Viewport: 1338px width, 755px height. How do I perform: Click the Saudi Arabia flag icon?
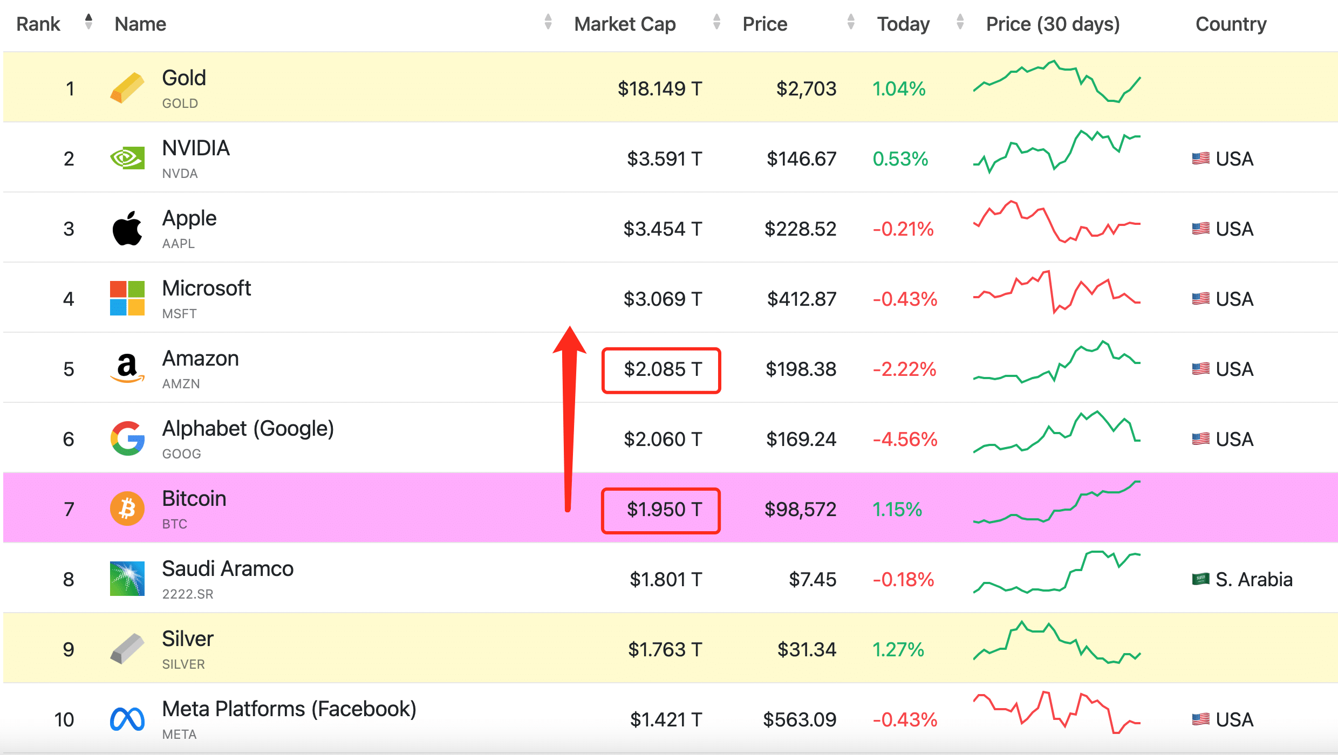click(1200, 579)
